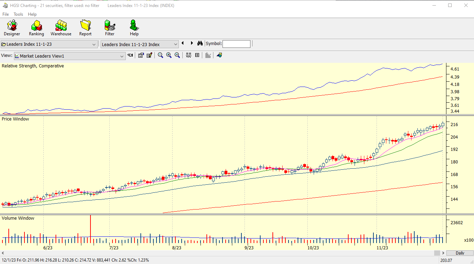
Task: Click the 12/1/23 status bar quote text
Action: (75, 260)
